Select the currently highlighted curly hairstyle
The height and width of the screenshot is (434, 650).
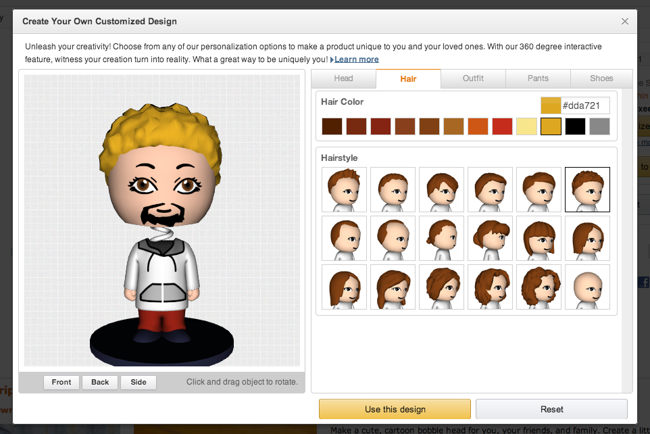point(587,189)
